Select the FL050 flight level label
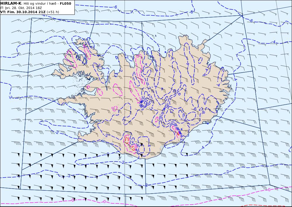 tap(65, 3)
